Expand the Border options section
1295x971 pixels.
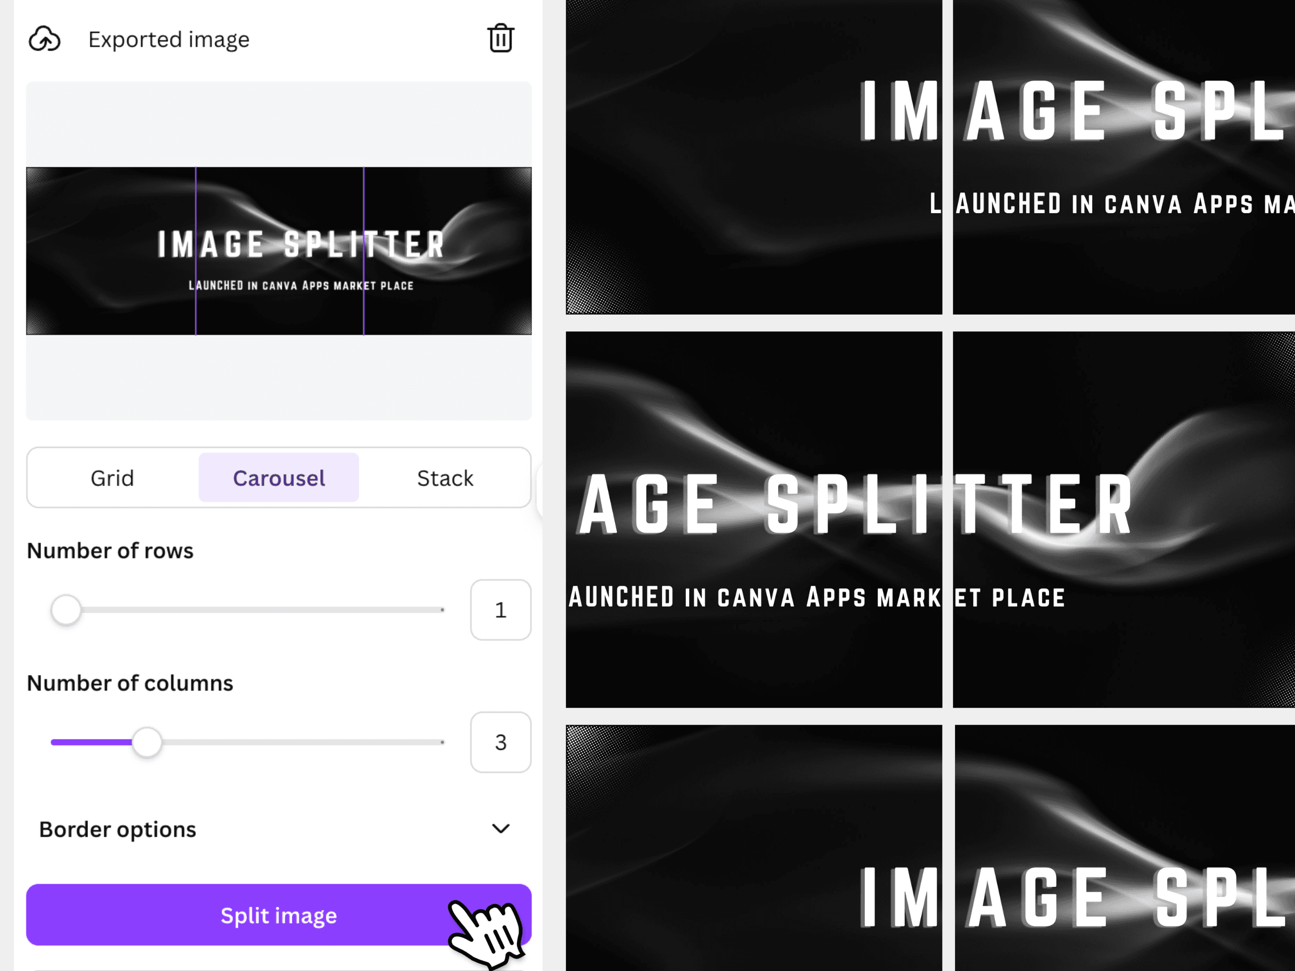[x=278, y=829]
